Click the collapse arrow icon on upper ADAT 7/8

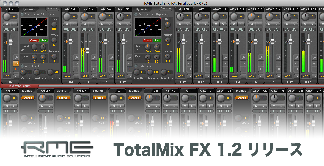tap(279, 76)
